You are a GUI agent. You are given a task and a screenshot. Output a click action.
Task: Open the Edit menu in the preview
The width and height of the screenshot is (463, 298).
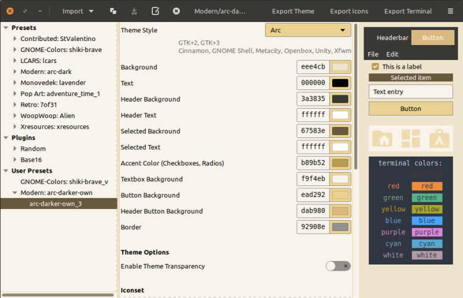tap(392, 54)
